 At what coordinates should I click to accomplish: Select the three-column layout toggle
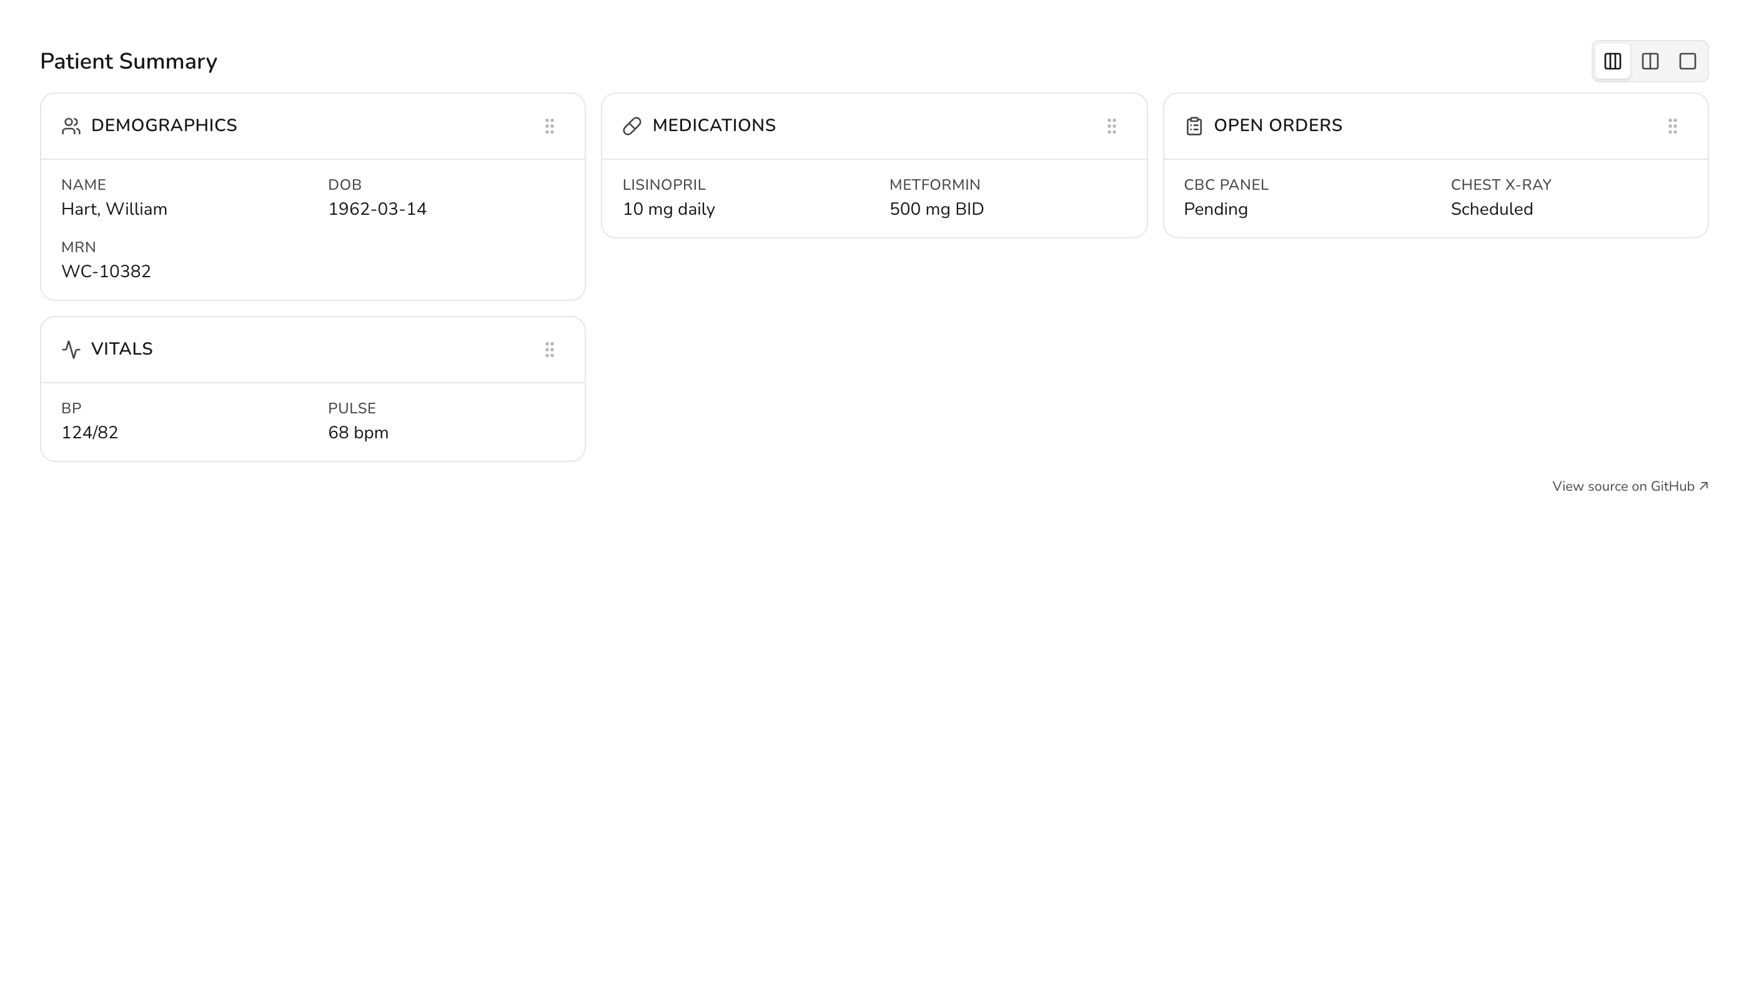1612,62
